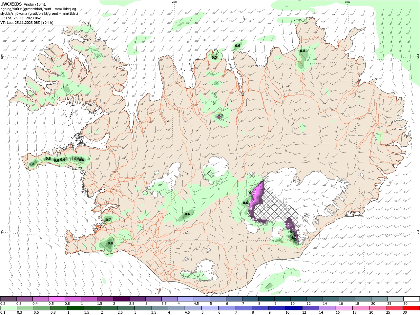Pick the pale grey 25 snow legend swatch
This screenshot has height=315, width=420.
click(395, 299)
